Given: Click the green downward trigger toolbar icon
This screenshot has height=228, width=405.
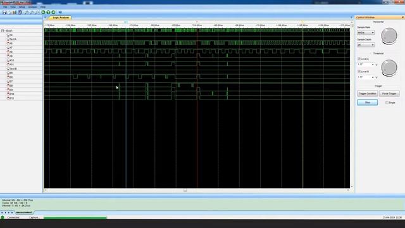Looking at the screenshot, I should (x=48, y=12).
